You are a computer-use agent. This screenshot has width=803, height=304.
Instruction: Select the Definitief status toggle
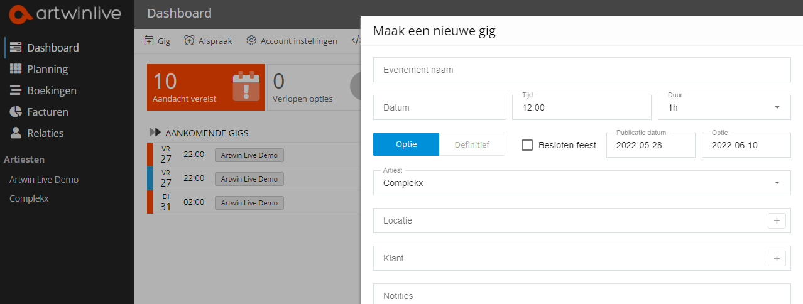tap(472, 144)
